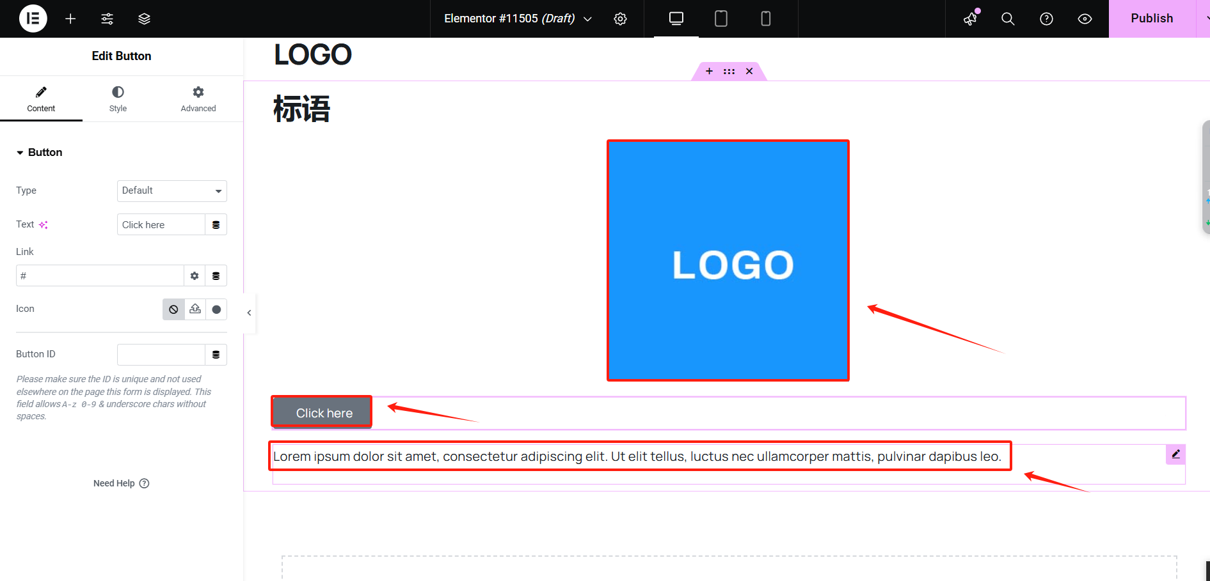Click the Publish button

point(1151,18)
